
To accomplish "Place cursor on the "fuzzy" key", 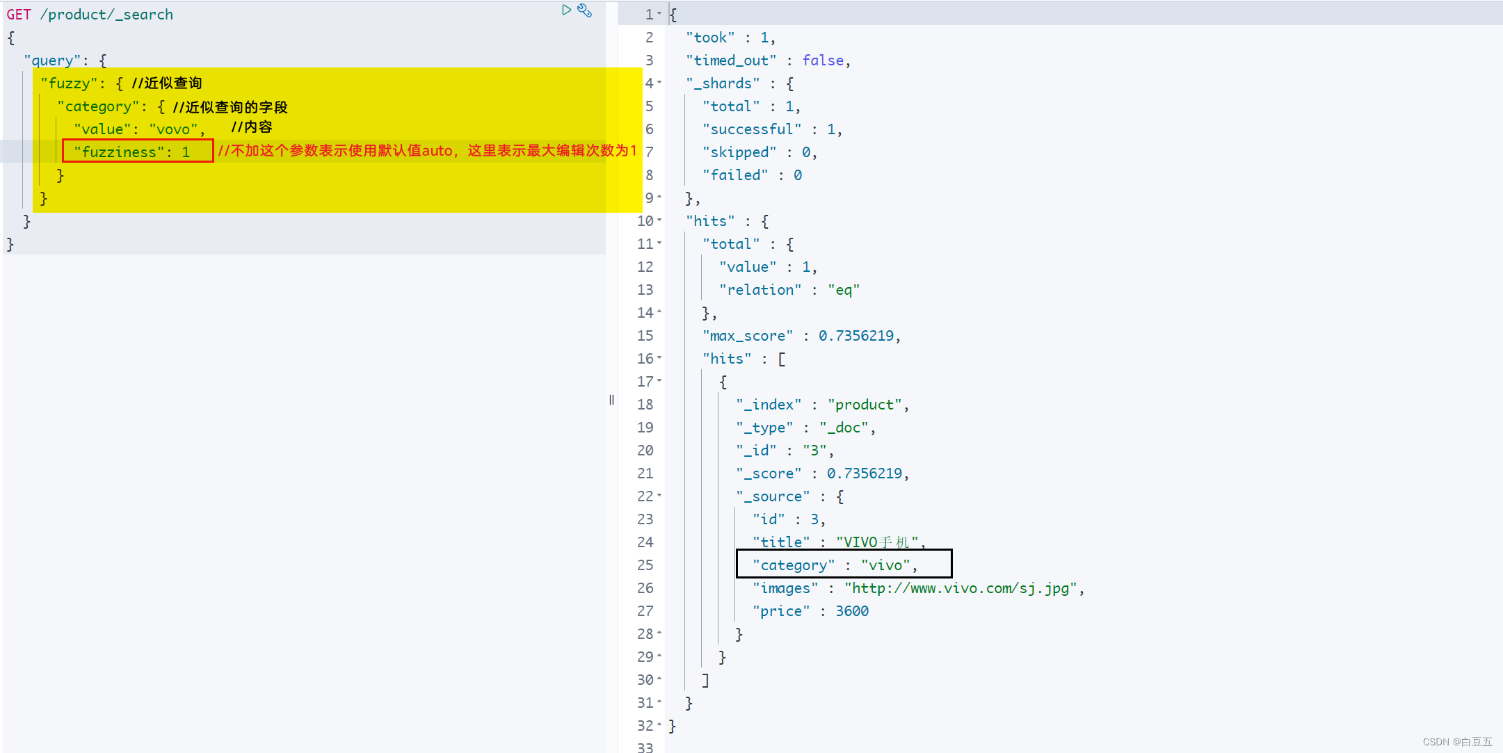I will (x=69, y=83).
